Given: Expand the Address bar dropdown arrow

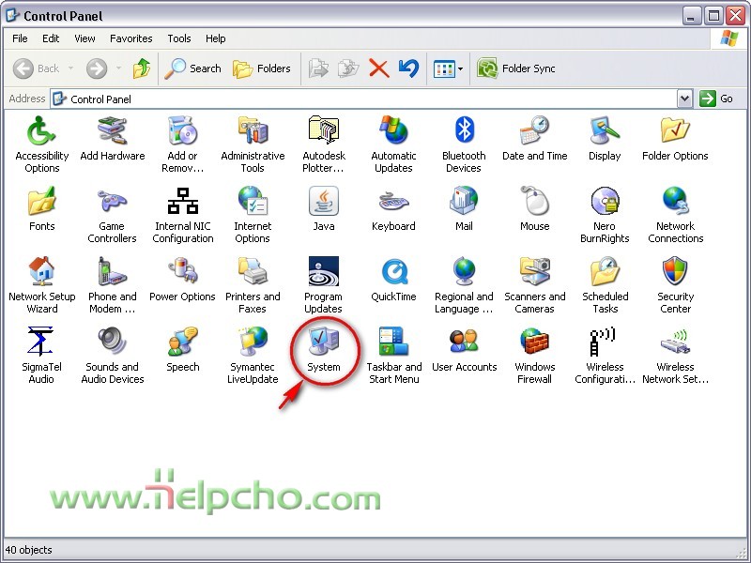Looking at the screenshot, I should click(684, 99).
